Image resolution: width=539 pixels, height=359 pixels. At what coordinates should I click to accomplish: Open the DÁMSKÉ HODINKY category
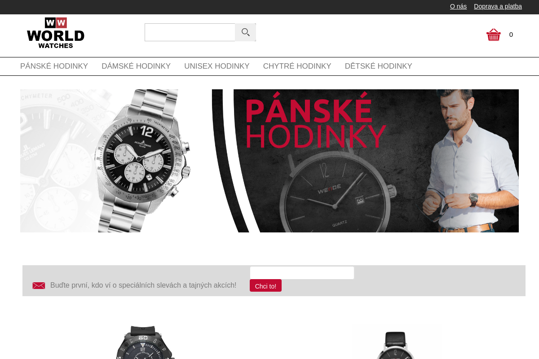point(136,66)
